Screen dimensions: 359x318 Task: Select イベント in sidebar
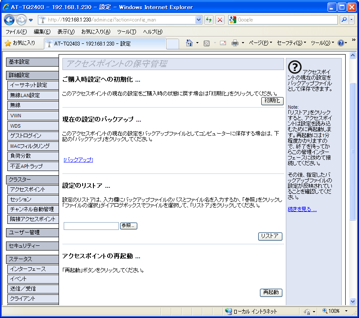pos(33,279)
